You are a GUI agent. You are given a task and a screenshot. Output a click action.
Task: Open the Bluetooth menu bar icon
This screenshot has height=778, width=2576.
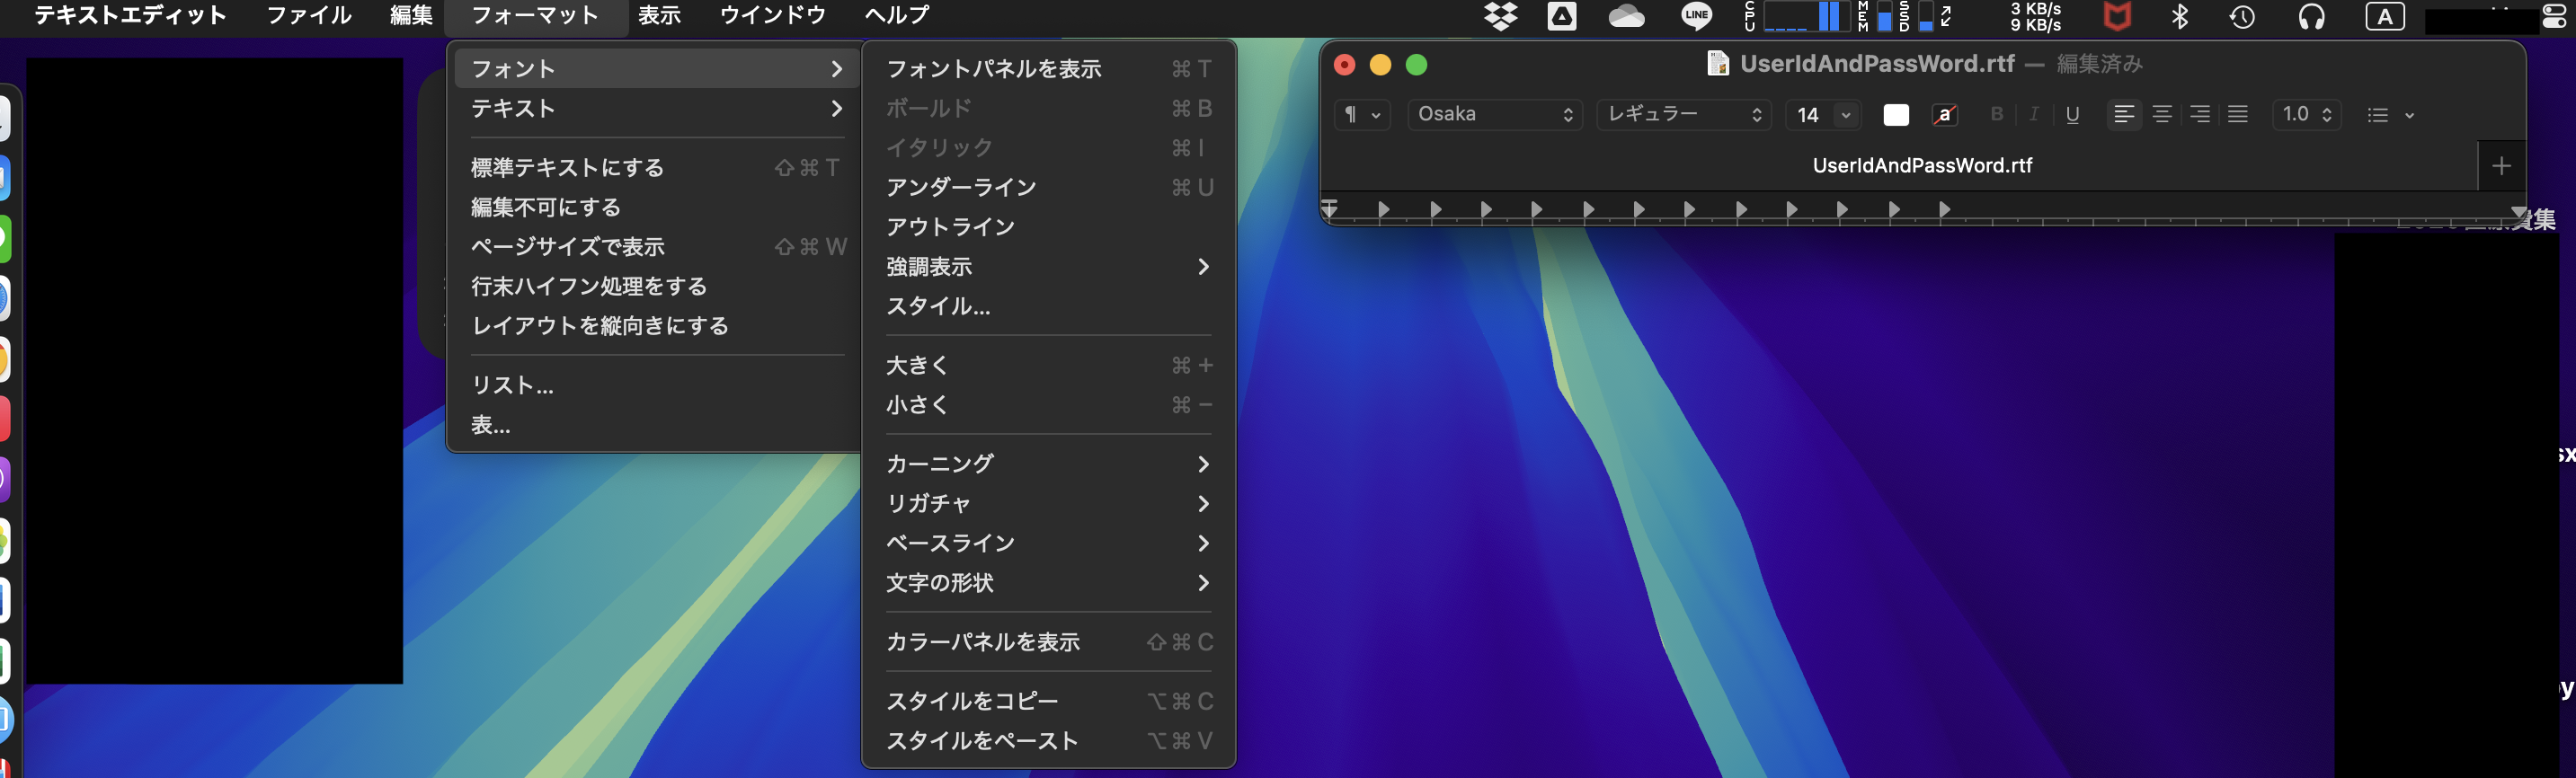[x=2180, y=16]
